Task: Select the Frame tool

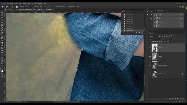Action: click(x=2, y=25)
